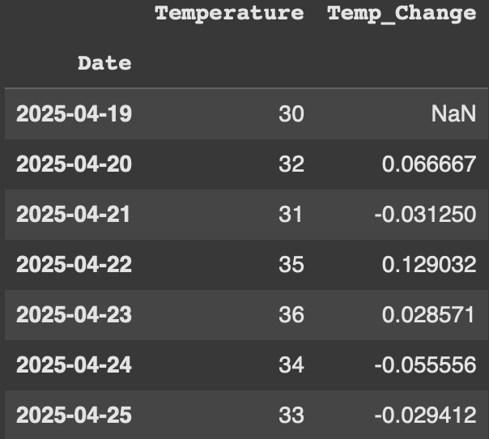Click the 0.129032 Temp_Change value
The height and width of the screenshot is (439, 489).
point(429,264)
